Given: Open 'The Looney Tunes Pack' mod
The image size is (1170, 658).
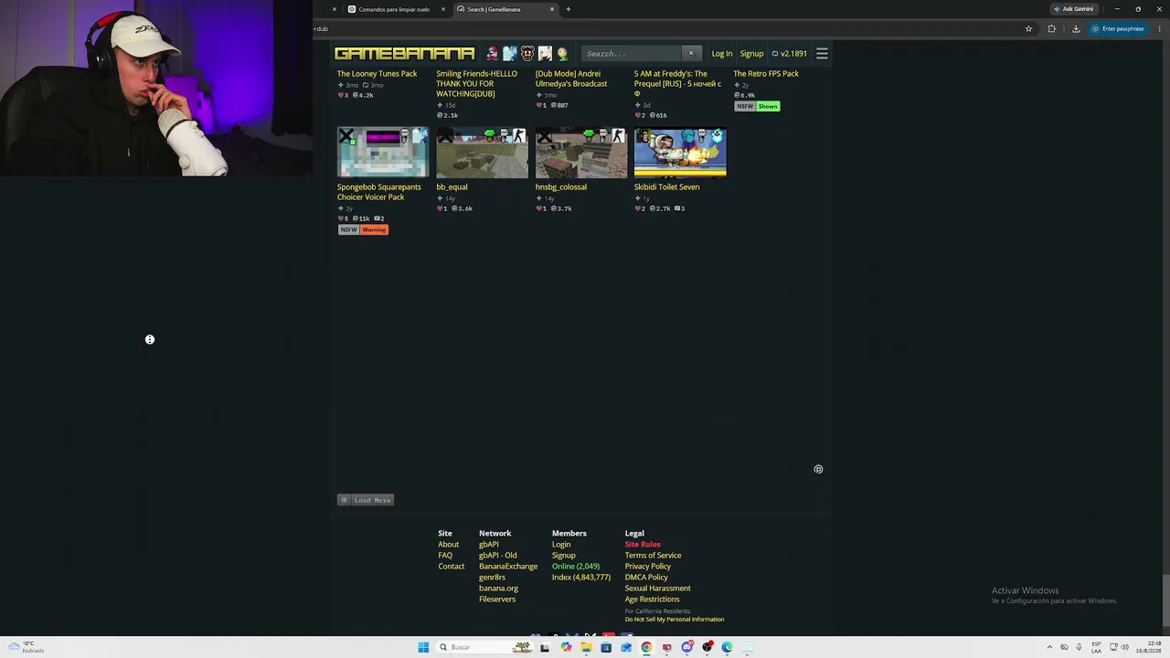Looking at the screenshot, I should click(377, 74).
